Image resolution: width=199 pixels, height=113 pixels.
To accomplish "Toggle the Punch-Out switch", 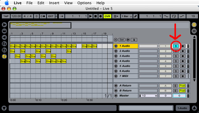I will pyautogui.click(x=182, y=16).
